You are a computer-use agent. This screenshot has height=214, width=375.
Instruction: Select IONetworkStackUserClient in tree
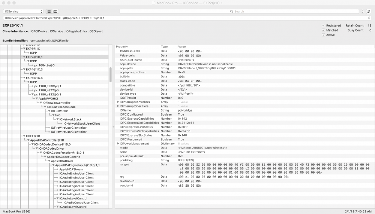(x=81, y=123)
